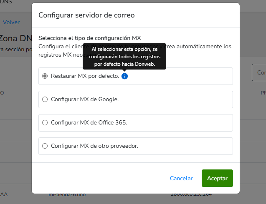Click the "Selecciona el tipo de configuración MX" heading

click(x=89, y=38)
